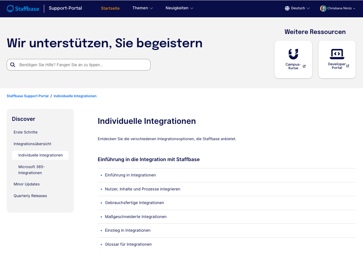This screenshot has width=363, height=255.
Task: Select Integrationsübersicht in sidebar
Action: (33, 144)
